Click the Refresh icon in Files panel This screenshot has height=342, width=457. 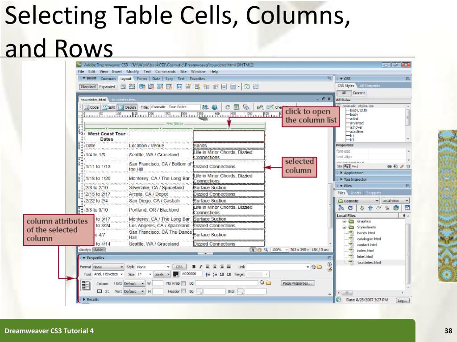point(350,208)
